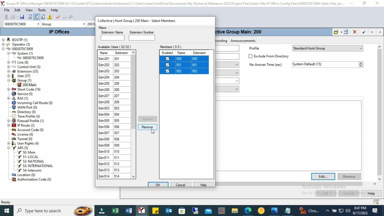Click the Edit... button in group window

(x=323, y=176)
